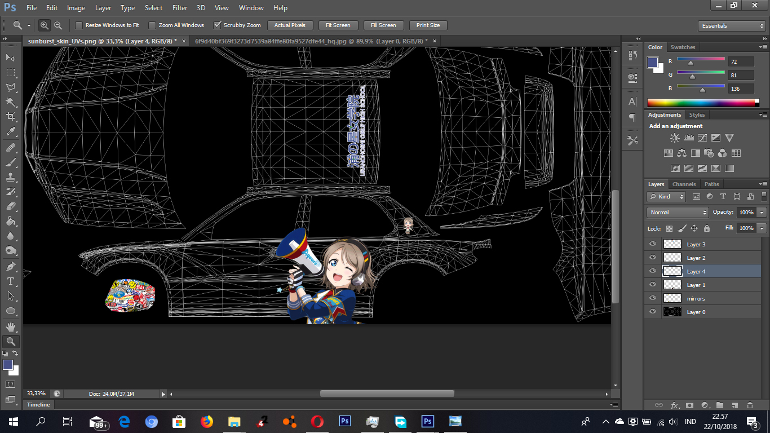Add a Color Balance adjustment
Viewport: 770px width, 433px height.
pyautogui.click(x=682, y=153)
